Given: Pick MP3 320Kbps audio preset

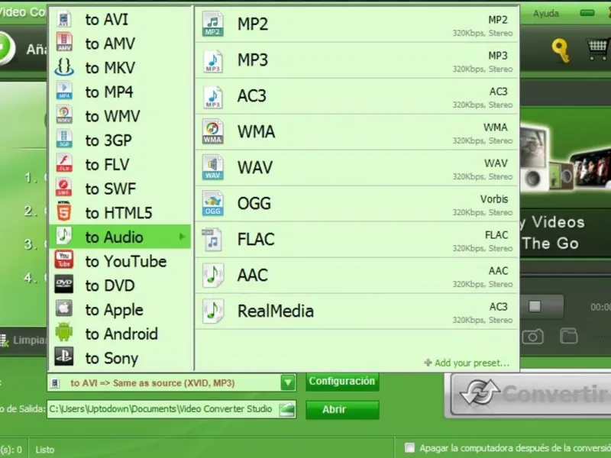Looking at the screenshot, I should click(357, 60).
